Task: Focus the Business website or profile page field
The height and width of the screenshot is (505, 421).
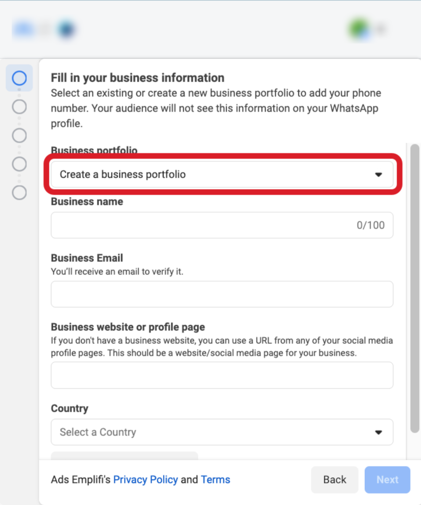Action: tap(222, 375)
